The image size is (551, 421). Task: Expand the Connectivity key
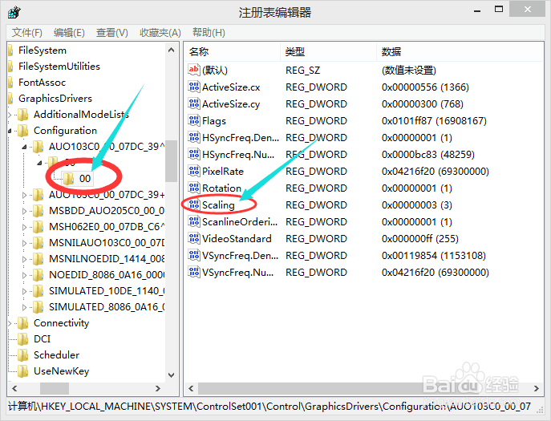(10, 323)
